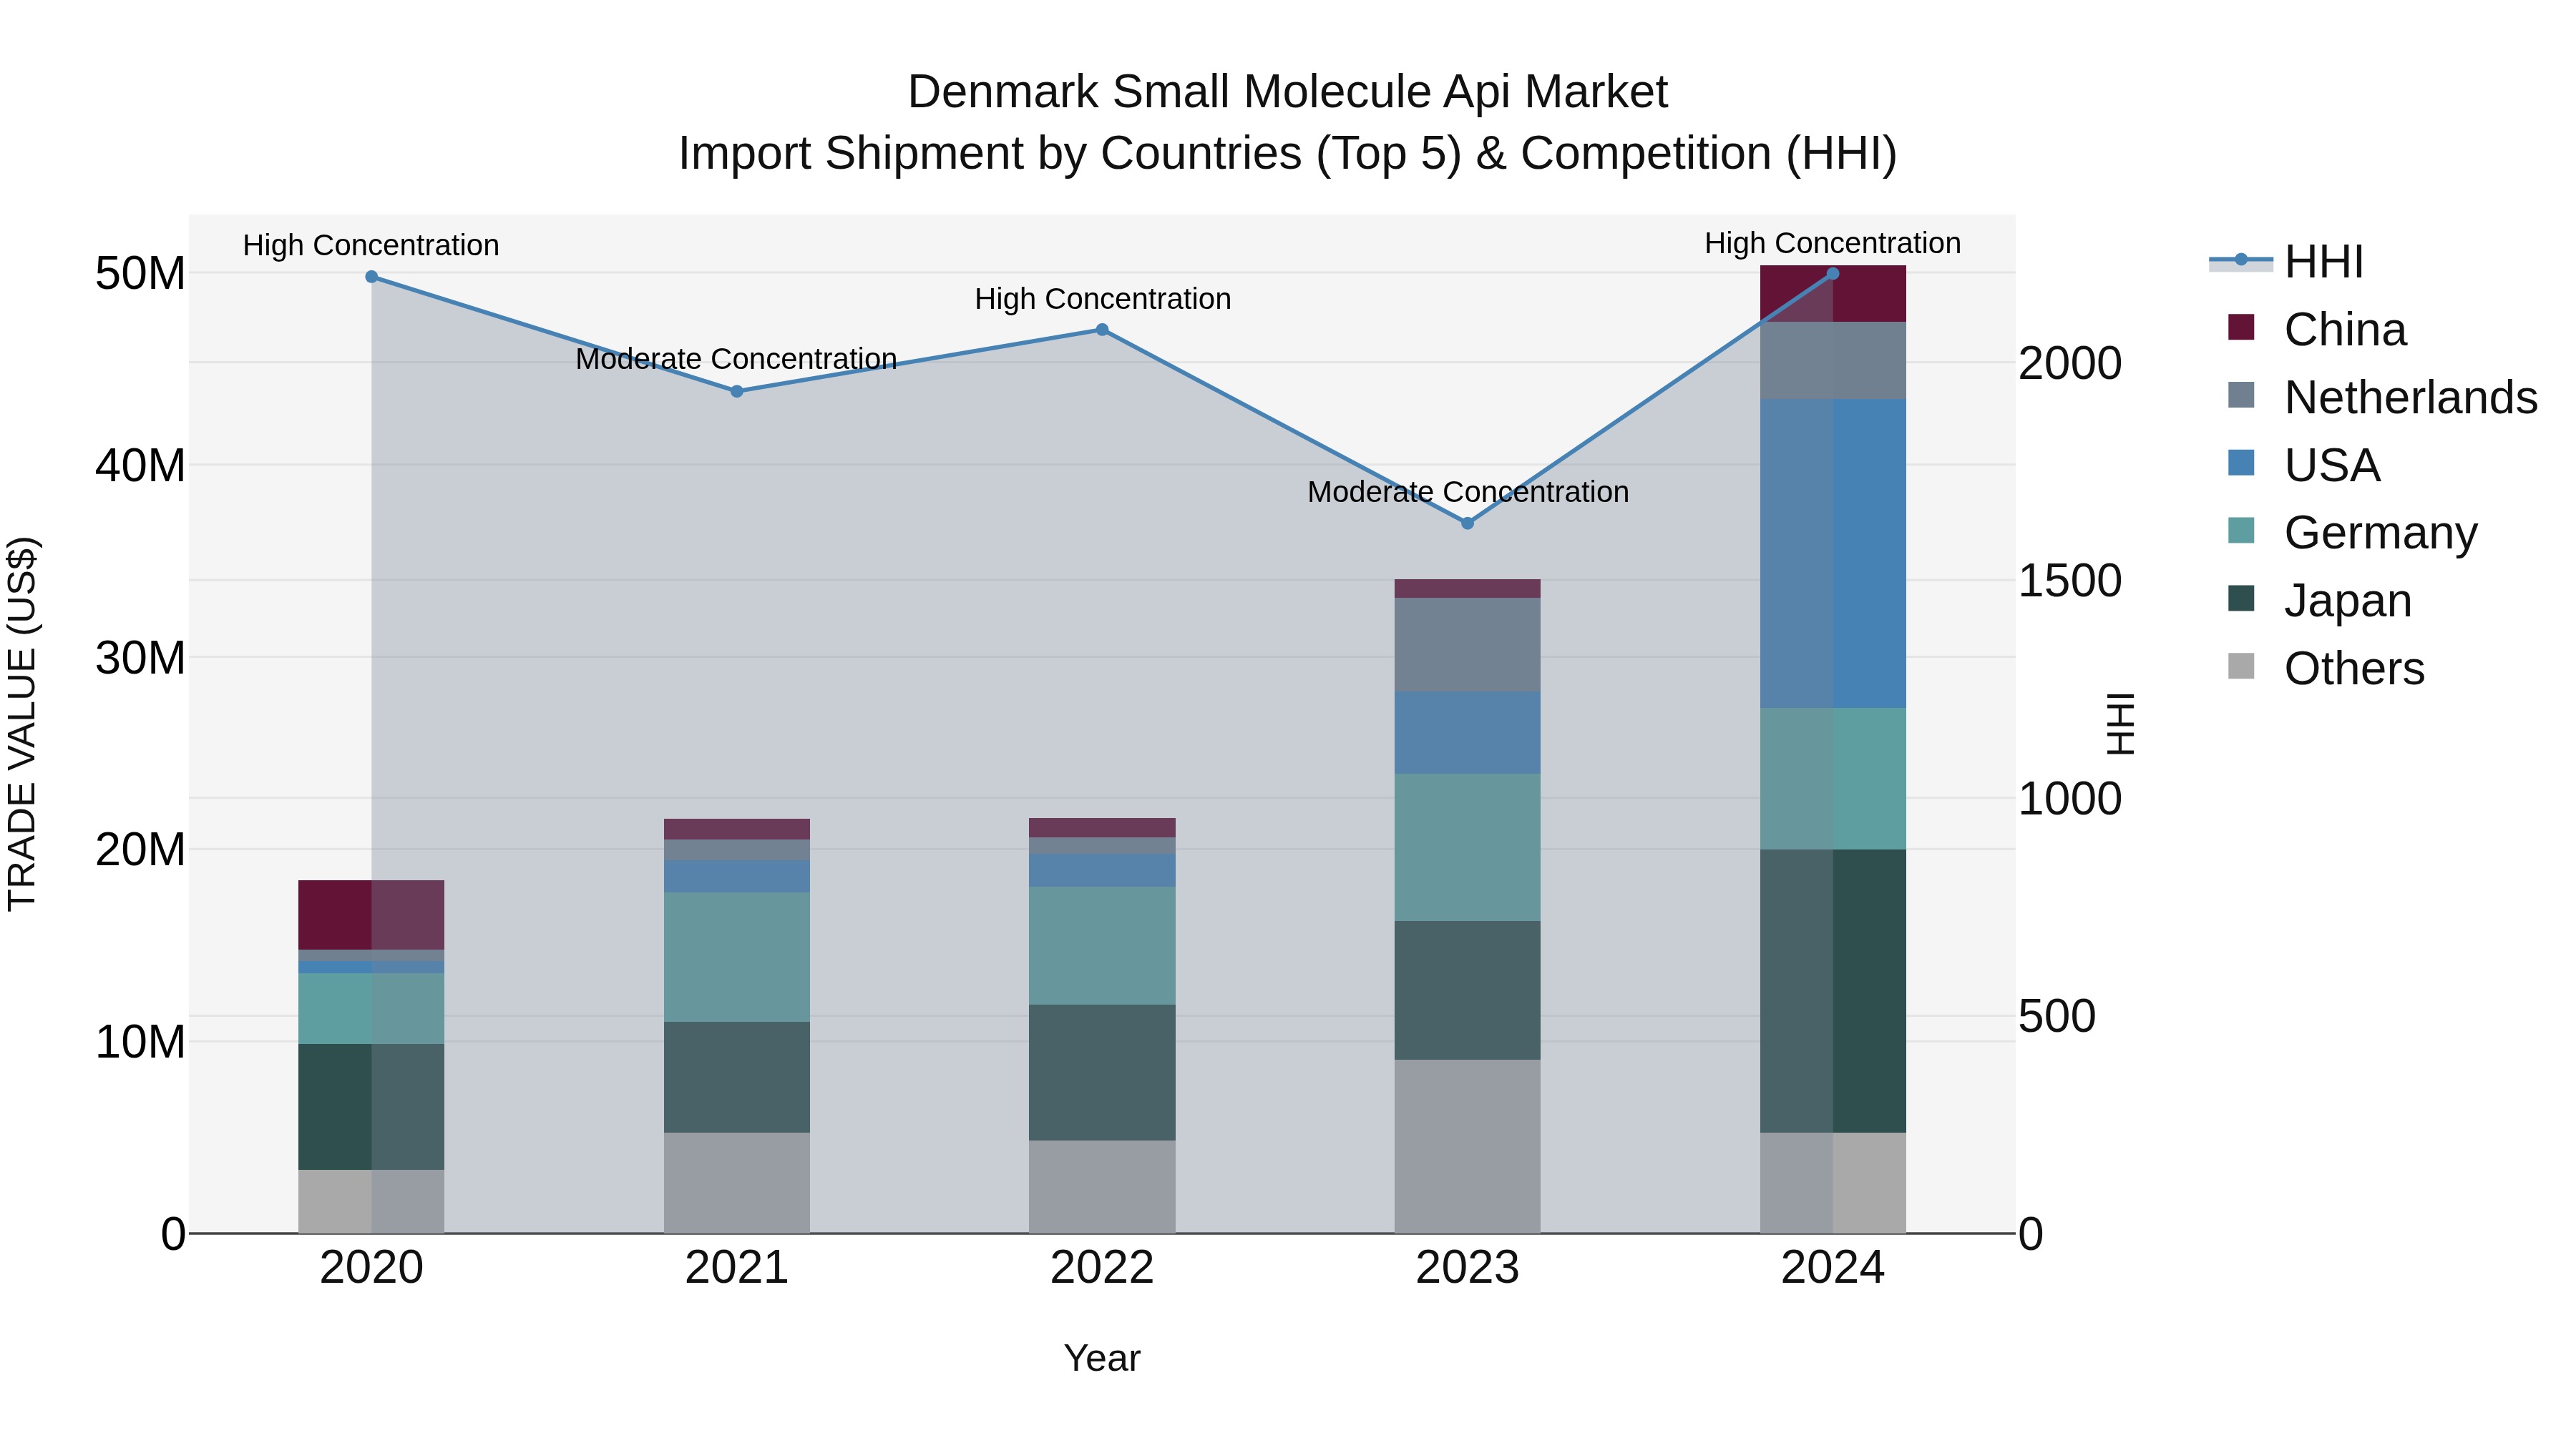Screen dimensions: 2576x1448
Task: Click the 2024 Germany bar segment
Action: click(x=1833, y=779)
